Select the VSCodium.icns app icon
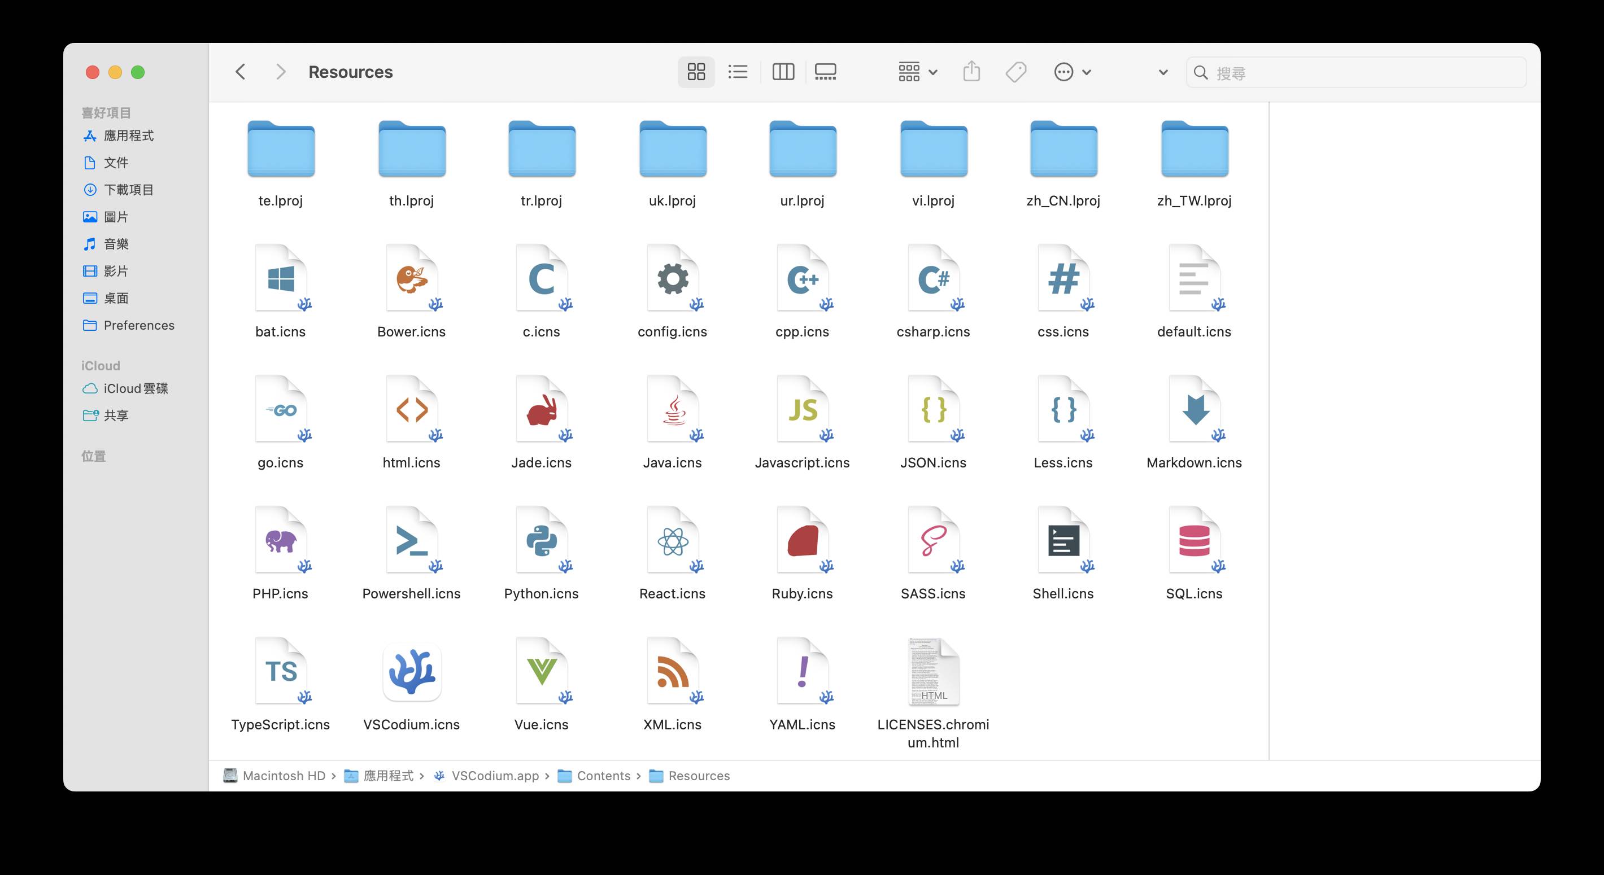This screenshot has height=875, width=1604. [412, 672]
